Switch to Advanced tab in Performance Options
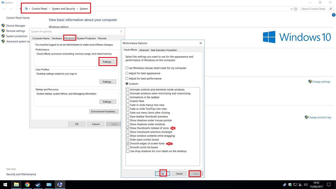 coord(144,50)
